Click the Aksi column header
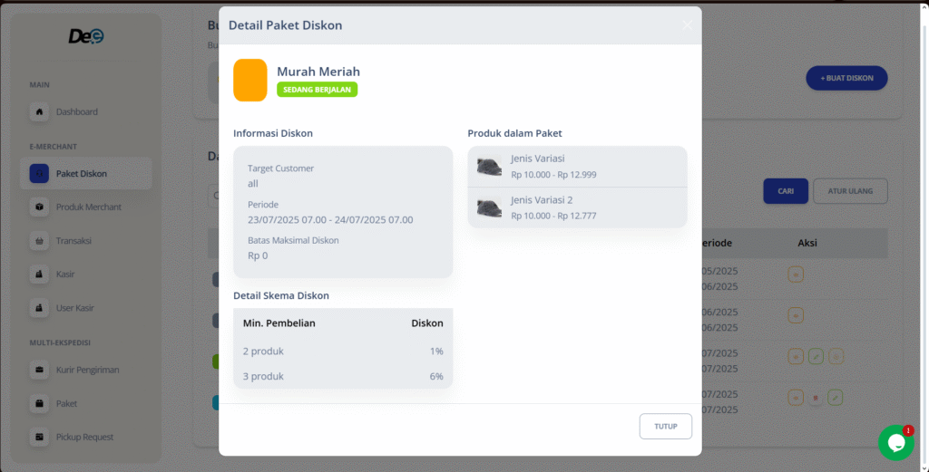Viewport: 929px width, 472px height. (x=807, y=243)
